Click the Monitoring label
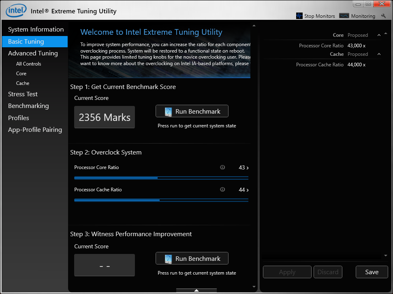 pyautogui.click(x=363, y=16)
